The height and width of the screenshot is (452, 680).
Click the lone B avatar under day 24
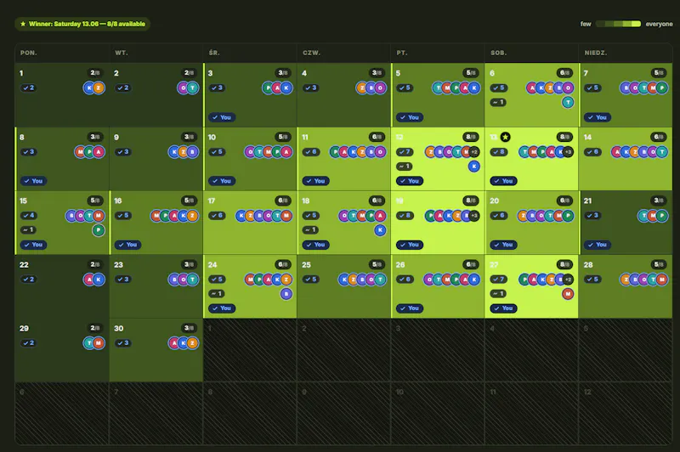286,294
